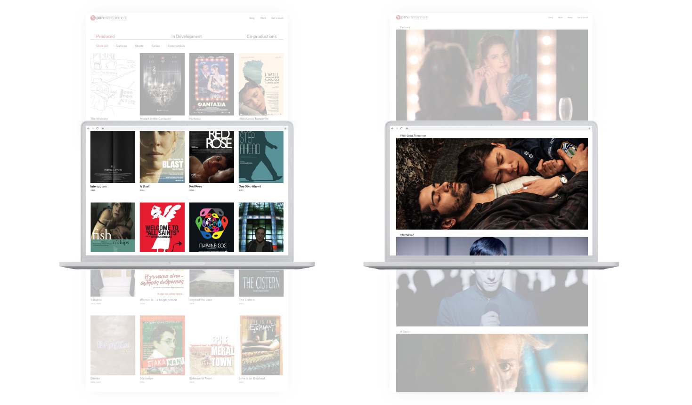Open Work link on right page
The width and height of the screenshot is (692, 405).
[560, 17]
